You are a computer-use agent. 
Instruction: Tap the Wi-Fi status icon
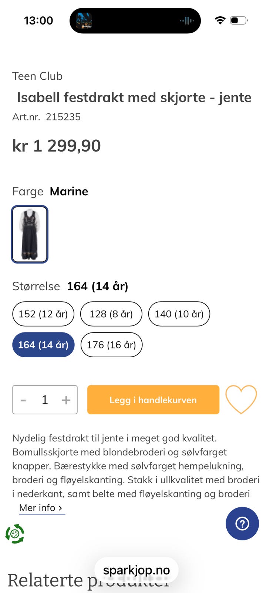pos(220,20)
